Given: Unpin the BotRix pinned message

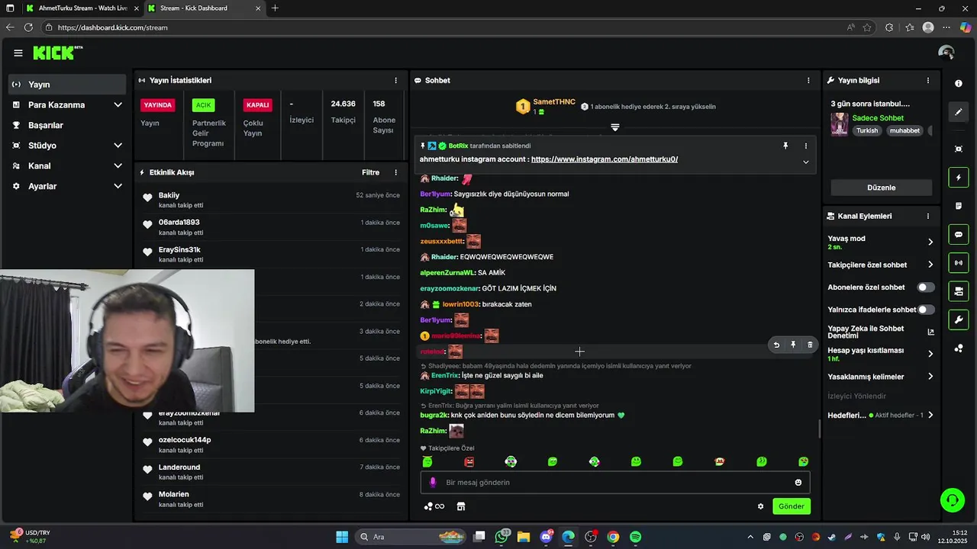Looking at the screenshot, I should pos(785,146).
